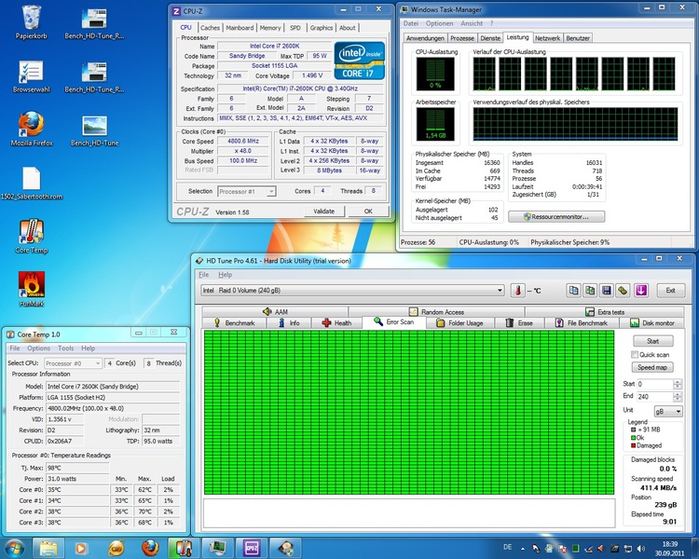
Task: Click the yellow options tool icon in HD Tune
Action: coord(623,291)
